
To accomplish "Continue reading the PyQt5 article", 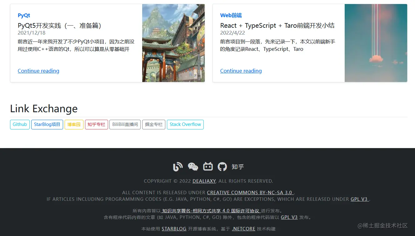I will (38, 71).
